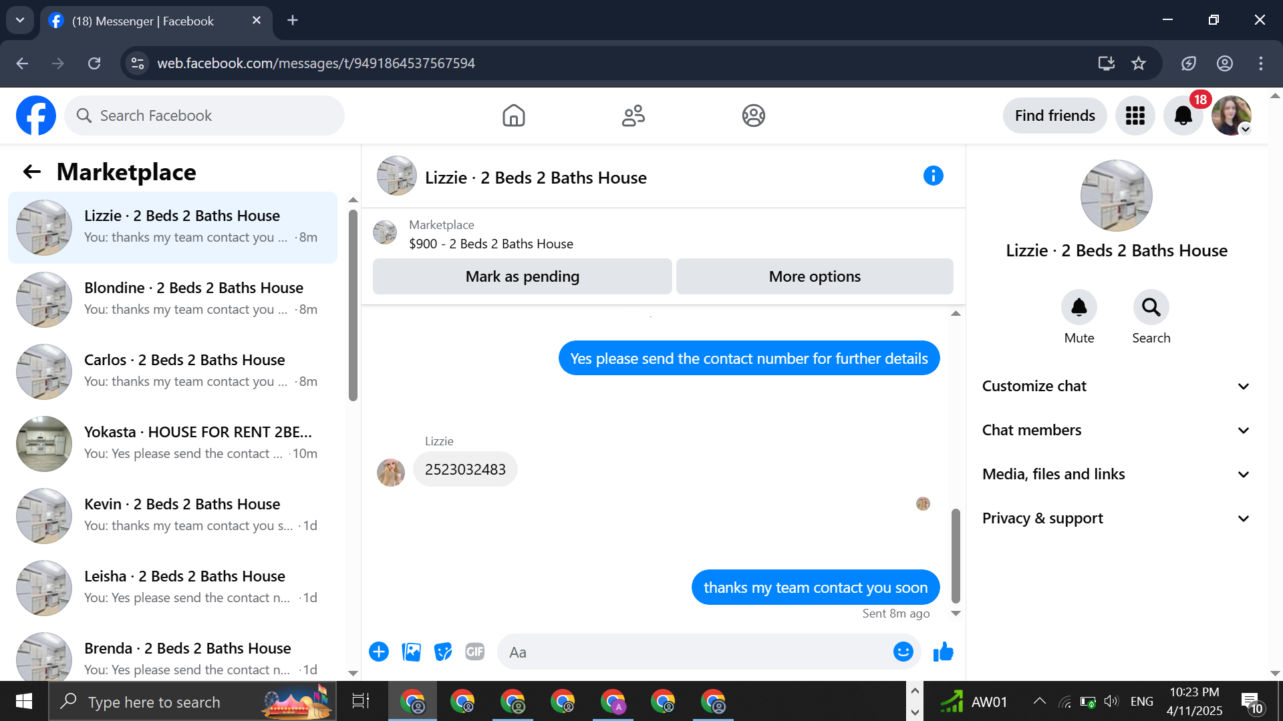Screen dimensions: 1283x721
Task: Expand Media, files and links section
Action: 1116,474
